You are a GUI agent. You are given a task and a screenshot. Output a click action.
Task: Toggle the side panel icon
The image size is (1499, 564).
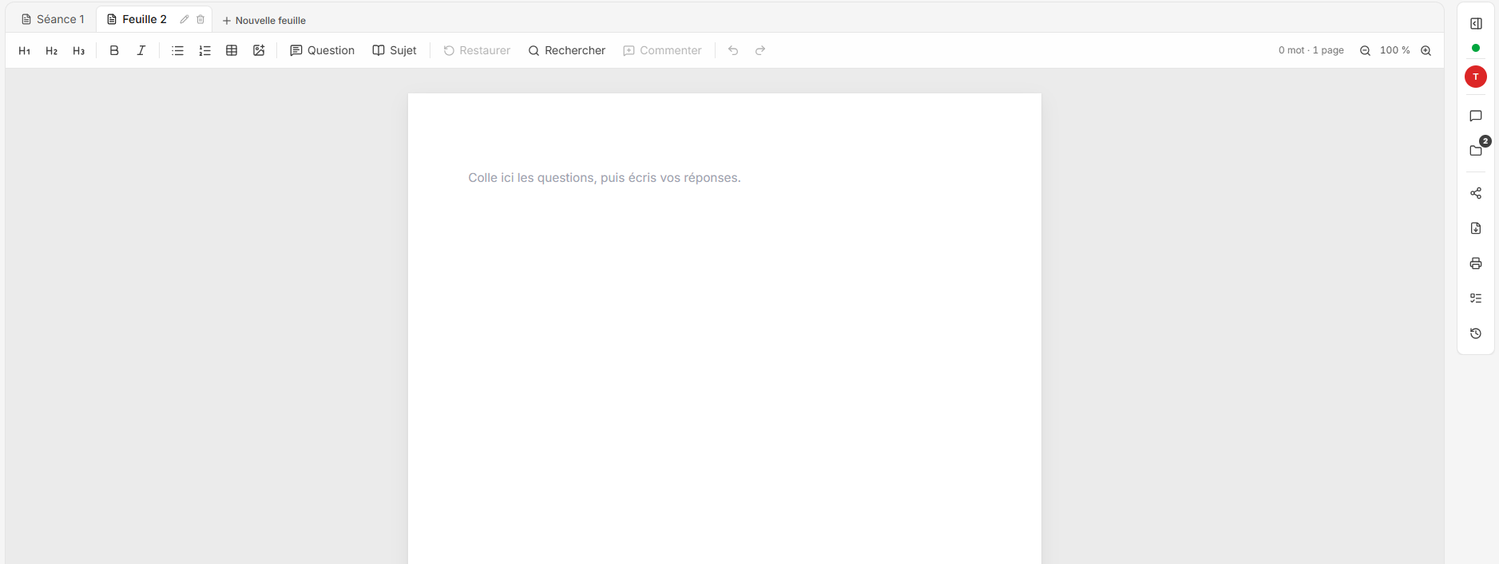click(1476, 24)
